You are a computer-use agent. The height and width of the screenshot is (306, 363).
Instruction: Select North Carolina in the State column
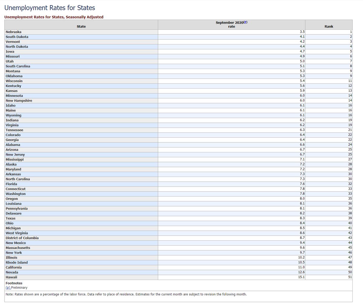coord(18,179)
